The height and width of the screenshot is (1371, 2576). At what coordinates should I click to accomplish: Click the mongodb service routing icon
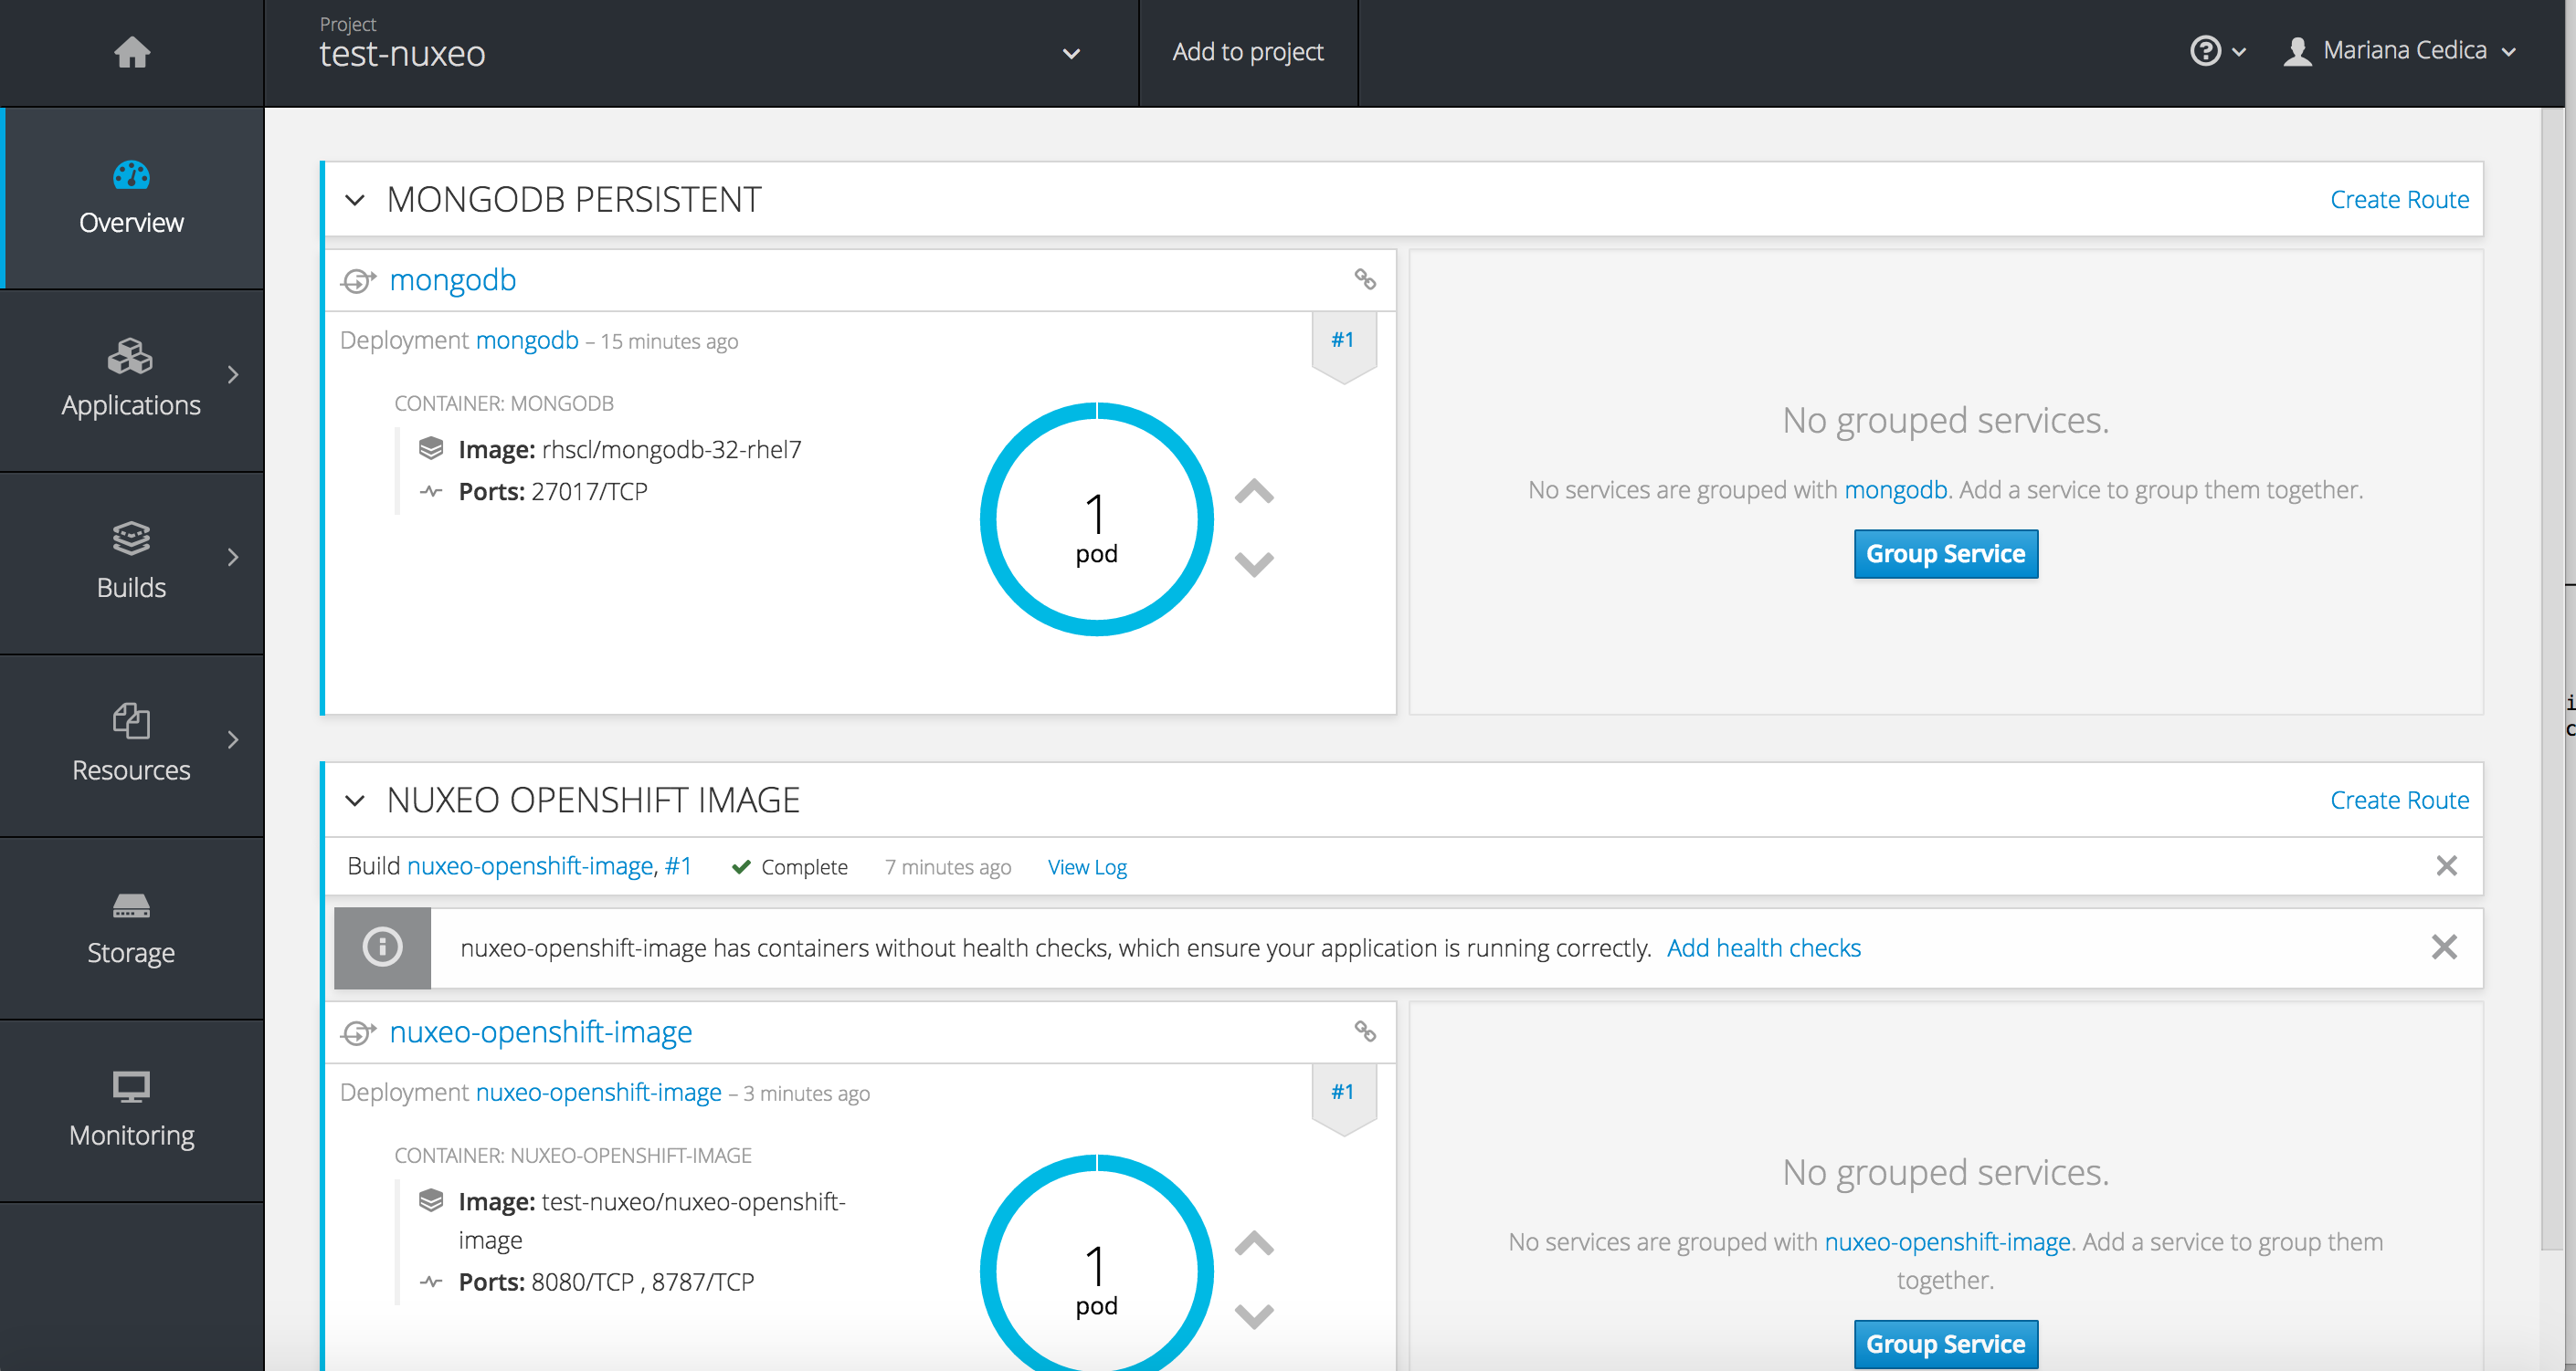point(358,281)
